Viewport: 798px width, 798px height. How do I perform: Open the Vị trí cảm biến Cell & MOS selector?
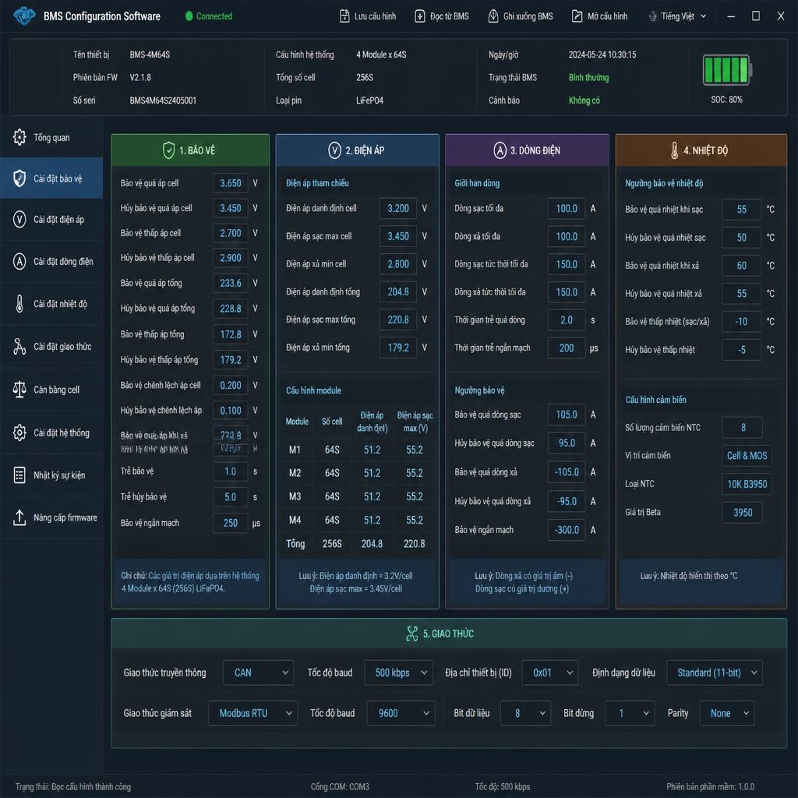pyautogui.click(x=747, y=455)
